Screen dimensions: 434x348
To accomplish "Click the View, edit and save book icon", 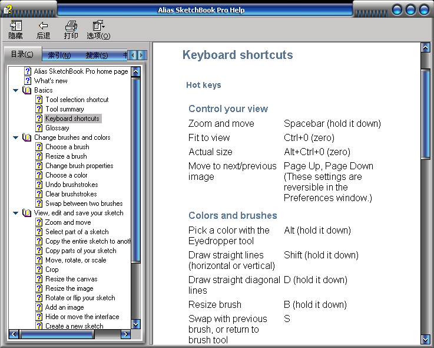I will click(27, 213).
